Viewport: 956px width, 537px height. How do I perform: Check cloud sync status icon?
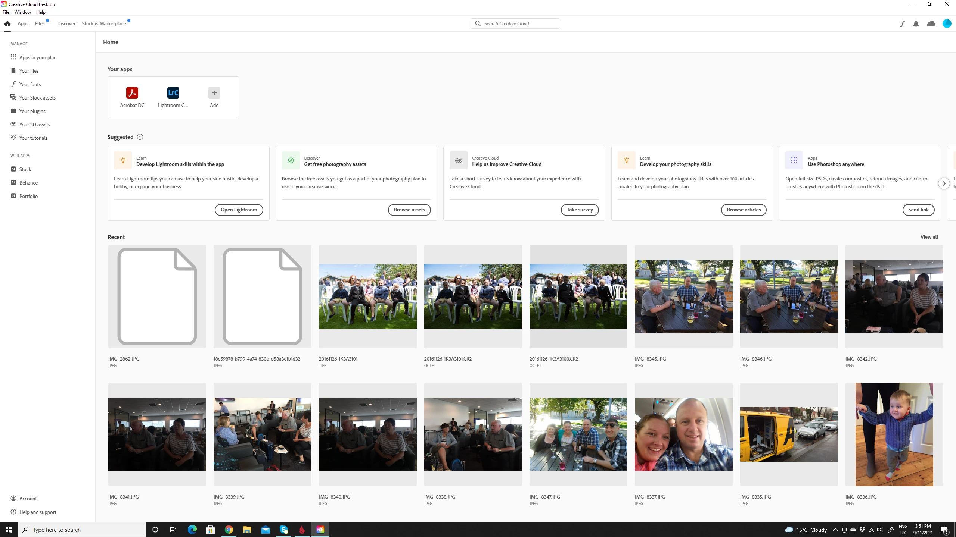(x=931, y=23)
